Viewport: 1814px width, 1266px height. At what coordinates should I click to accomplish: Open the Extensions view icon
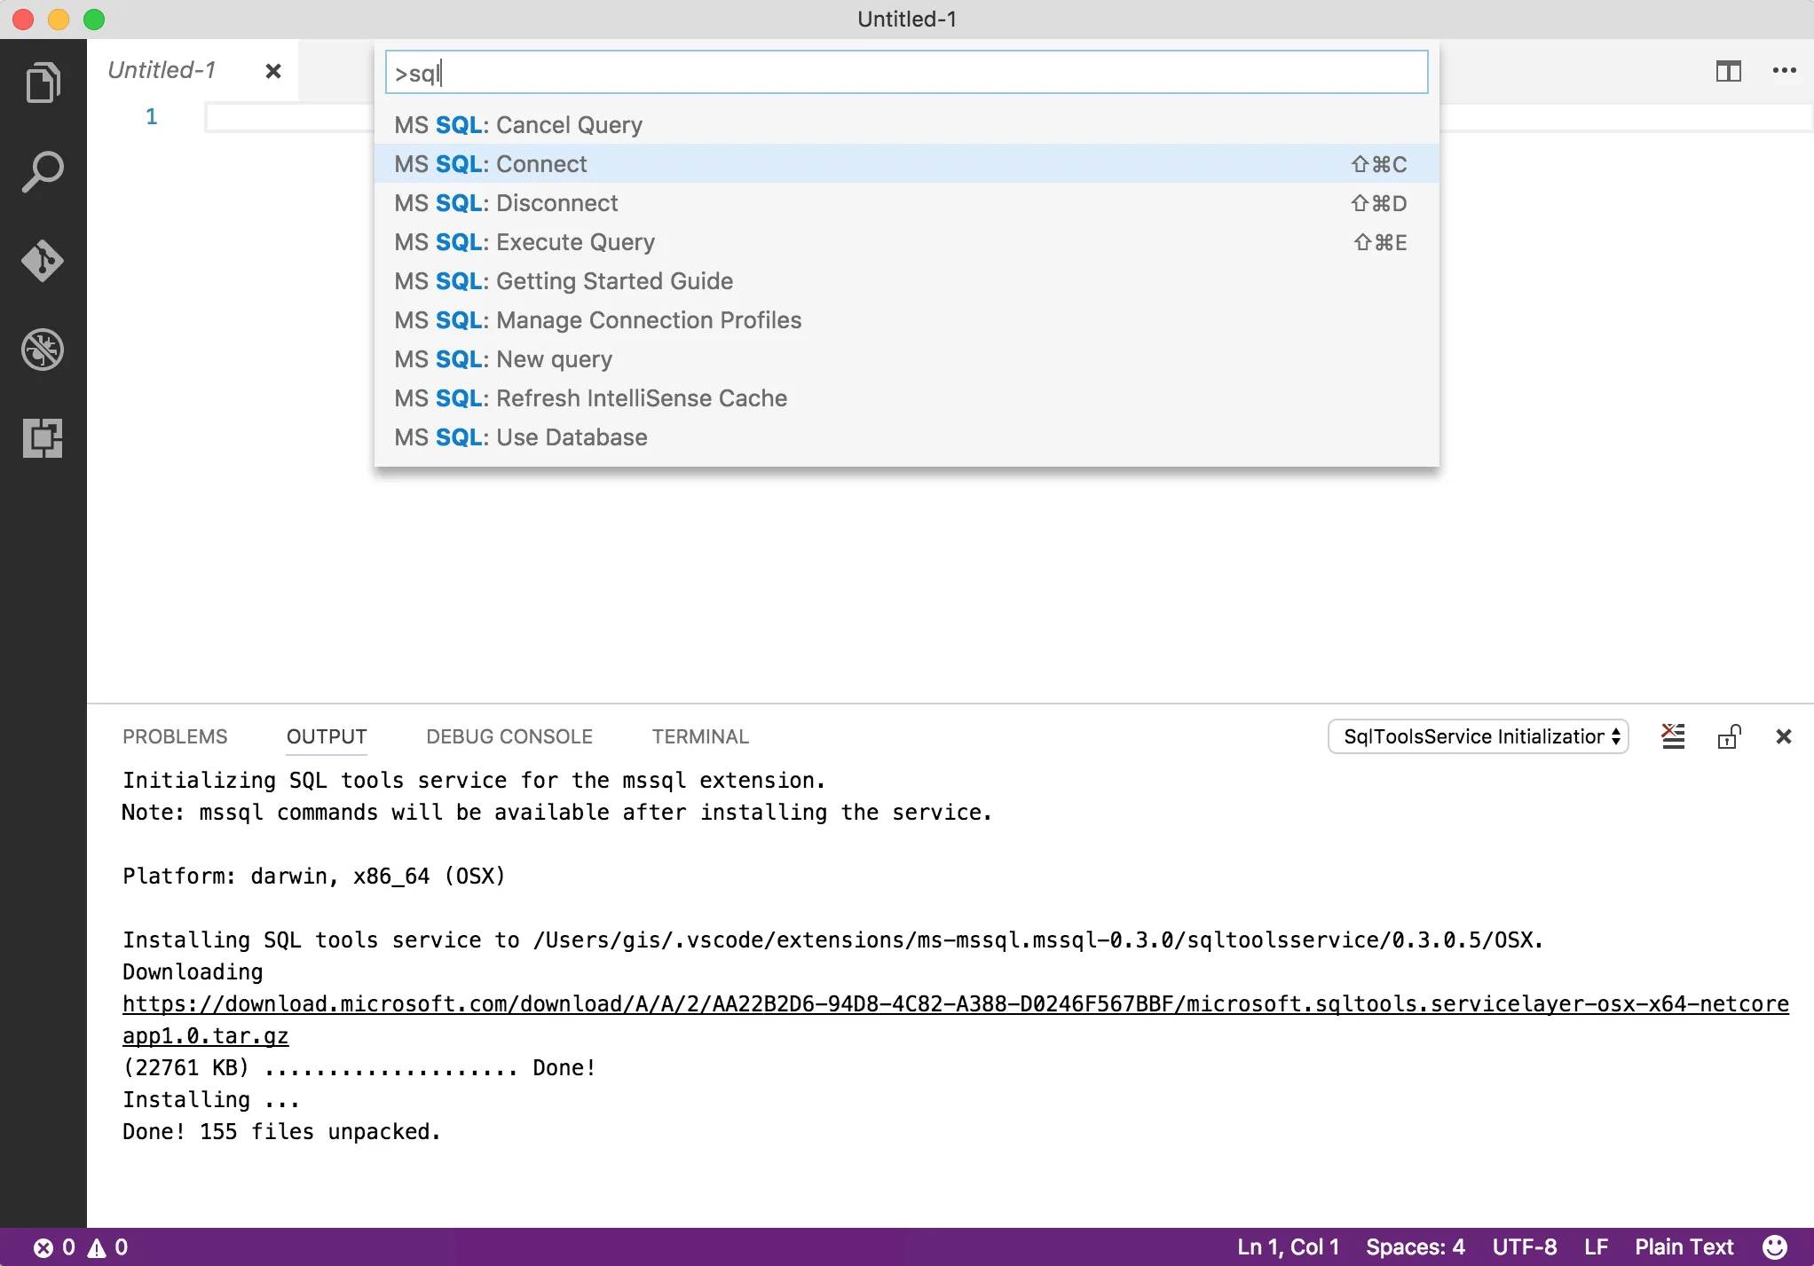point(43,437)
